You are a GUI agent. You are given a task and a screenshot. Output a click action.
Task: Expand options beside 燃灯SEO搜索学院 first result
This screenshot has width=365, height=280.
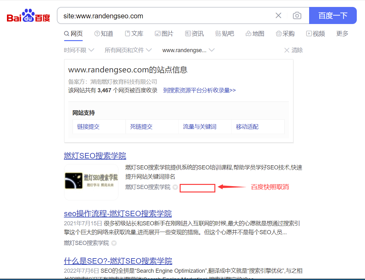(x=176, y=187)
